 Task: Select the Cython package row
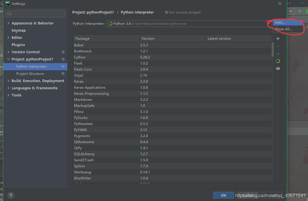pos(172,57)
